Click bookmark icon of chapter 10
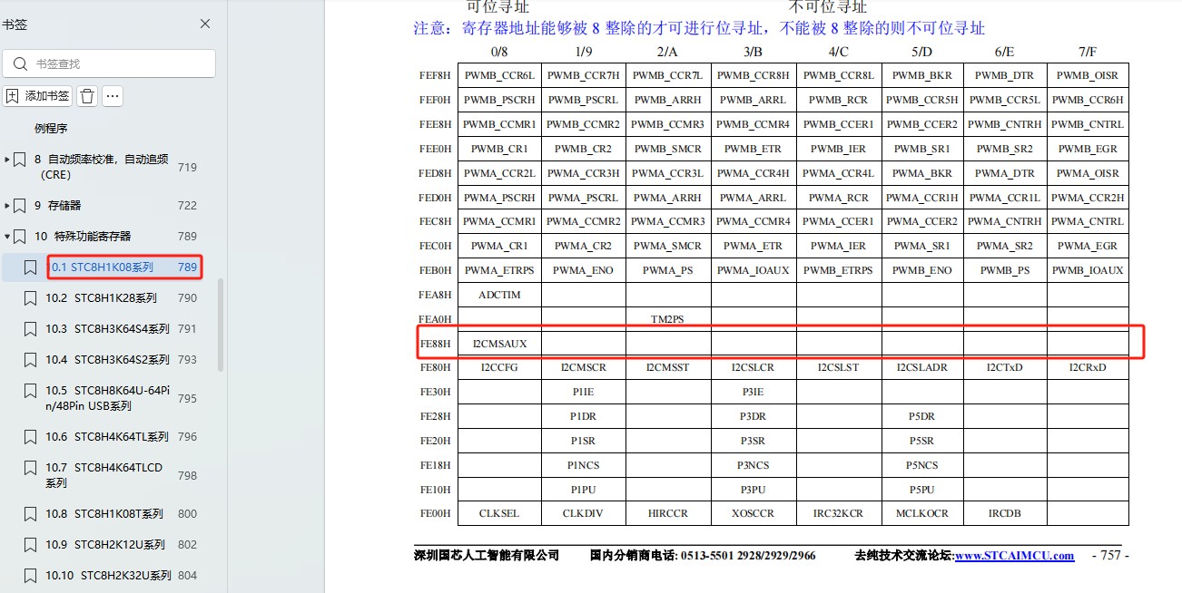 pos(20,236)
